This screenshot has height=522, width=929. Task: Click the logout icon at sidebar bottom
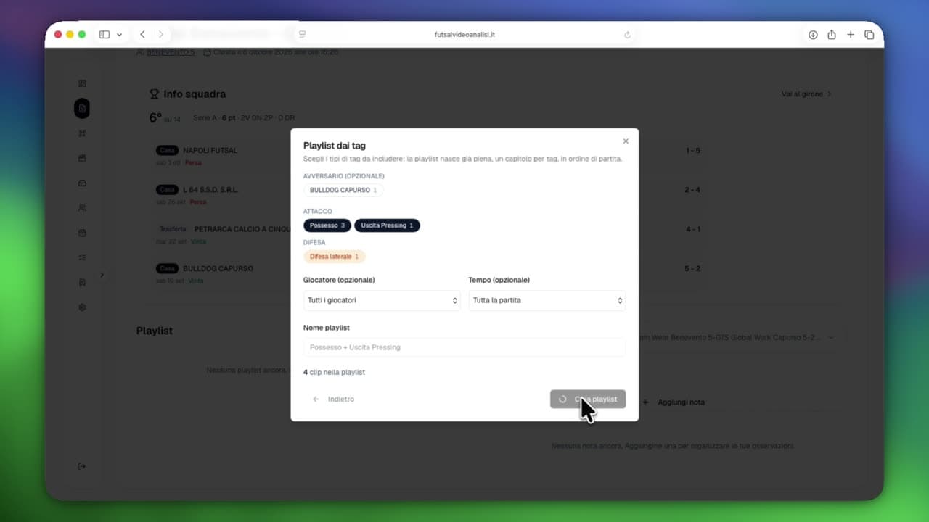(82, 466)
